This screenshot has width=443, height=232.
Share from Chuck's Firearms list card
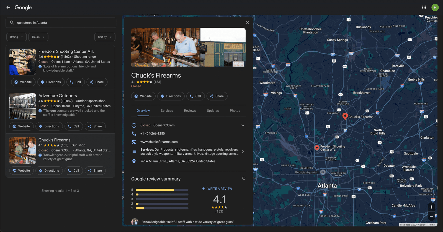click(95, 171)
